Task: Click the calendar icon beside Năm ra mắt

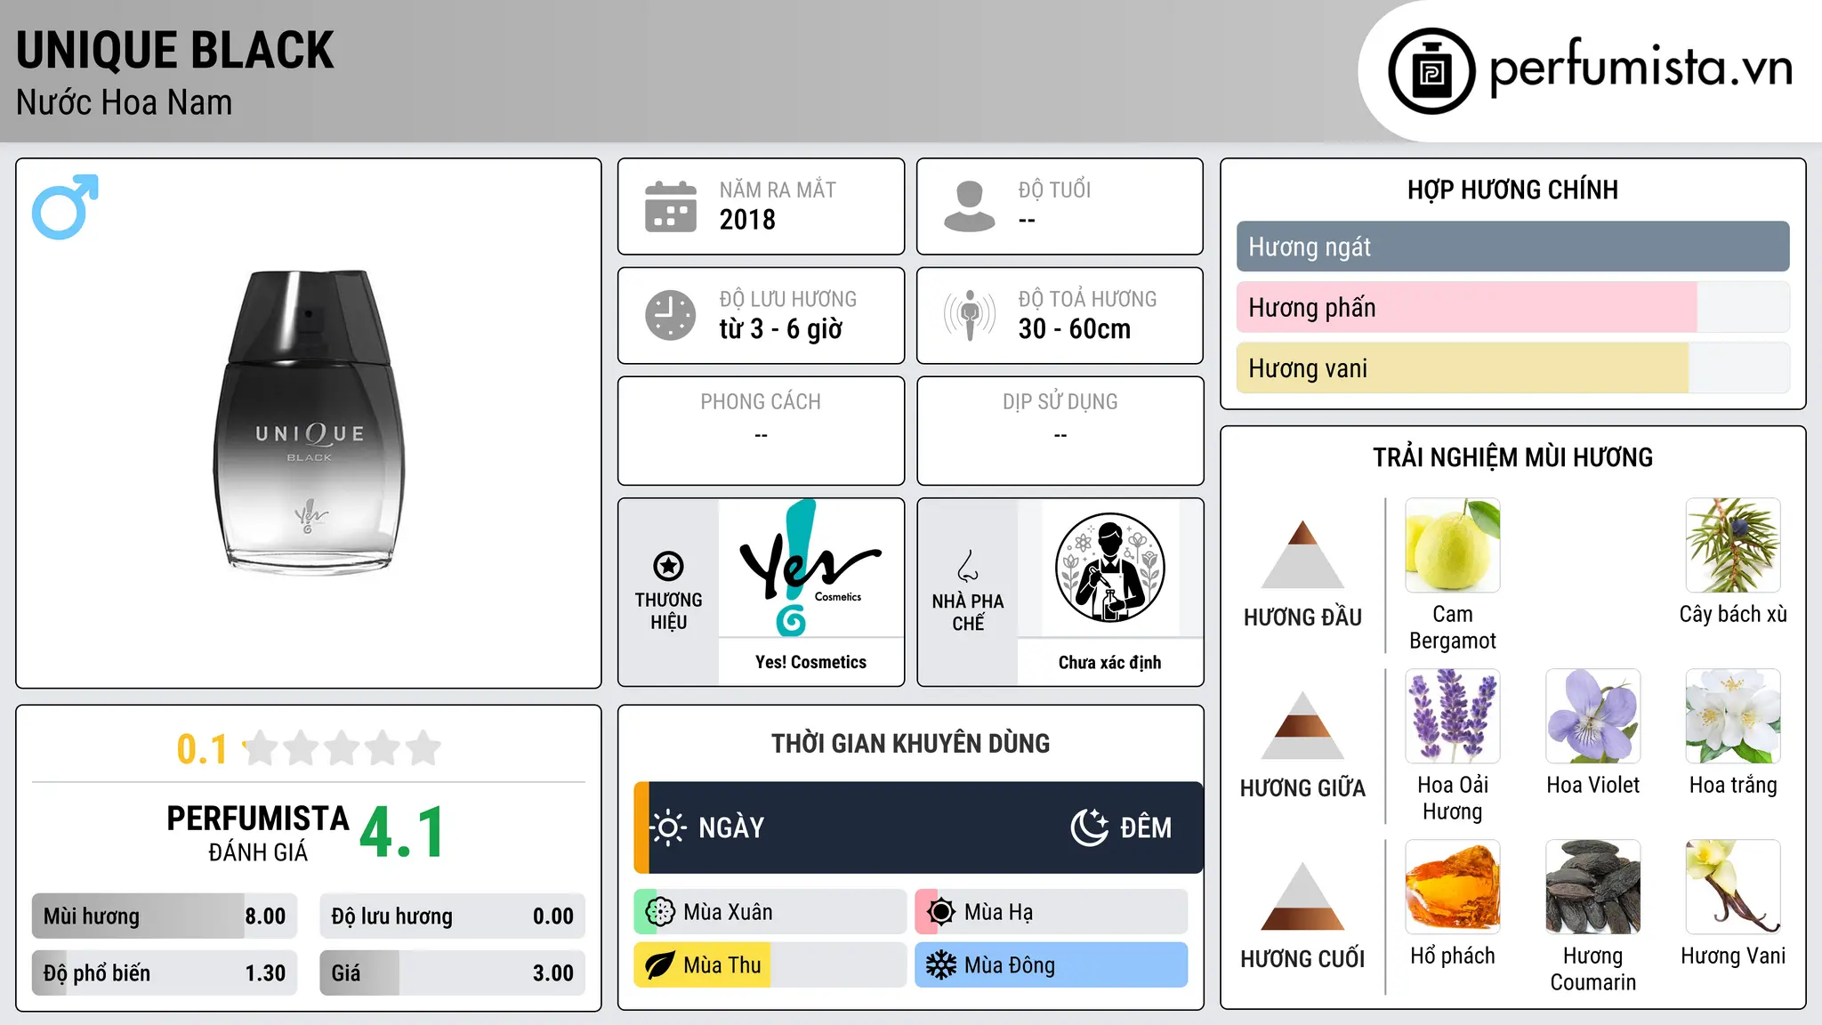Action: [x=671, y=206]
